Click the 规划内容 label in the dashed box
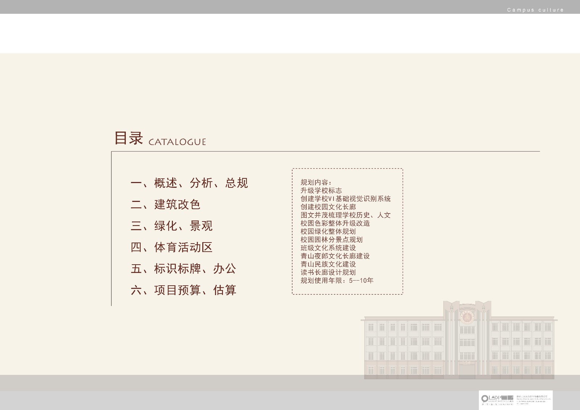The width and height of the screenshot is (580, 410). click(316, 182)
